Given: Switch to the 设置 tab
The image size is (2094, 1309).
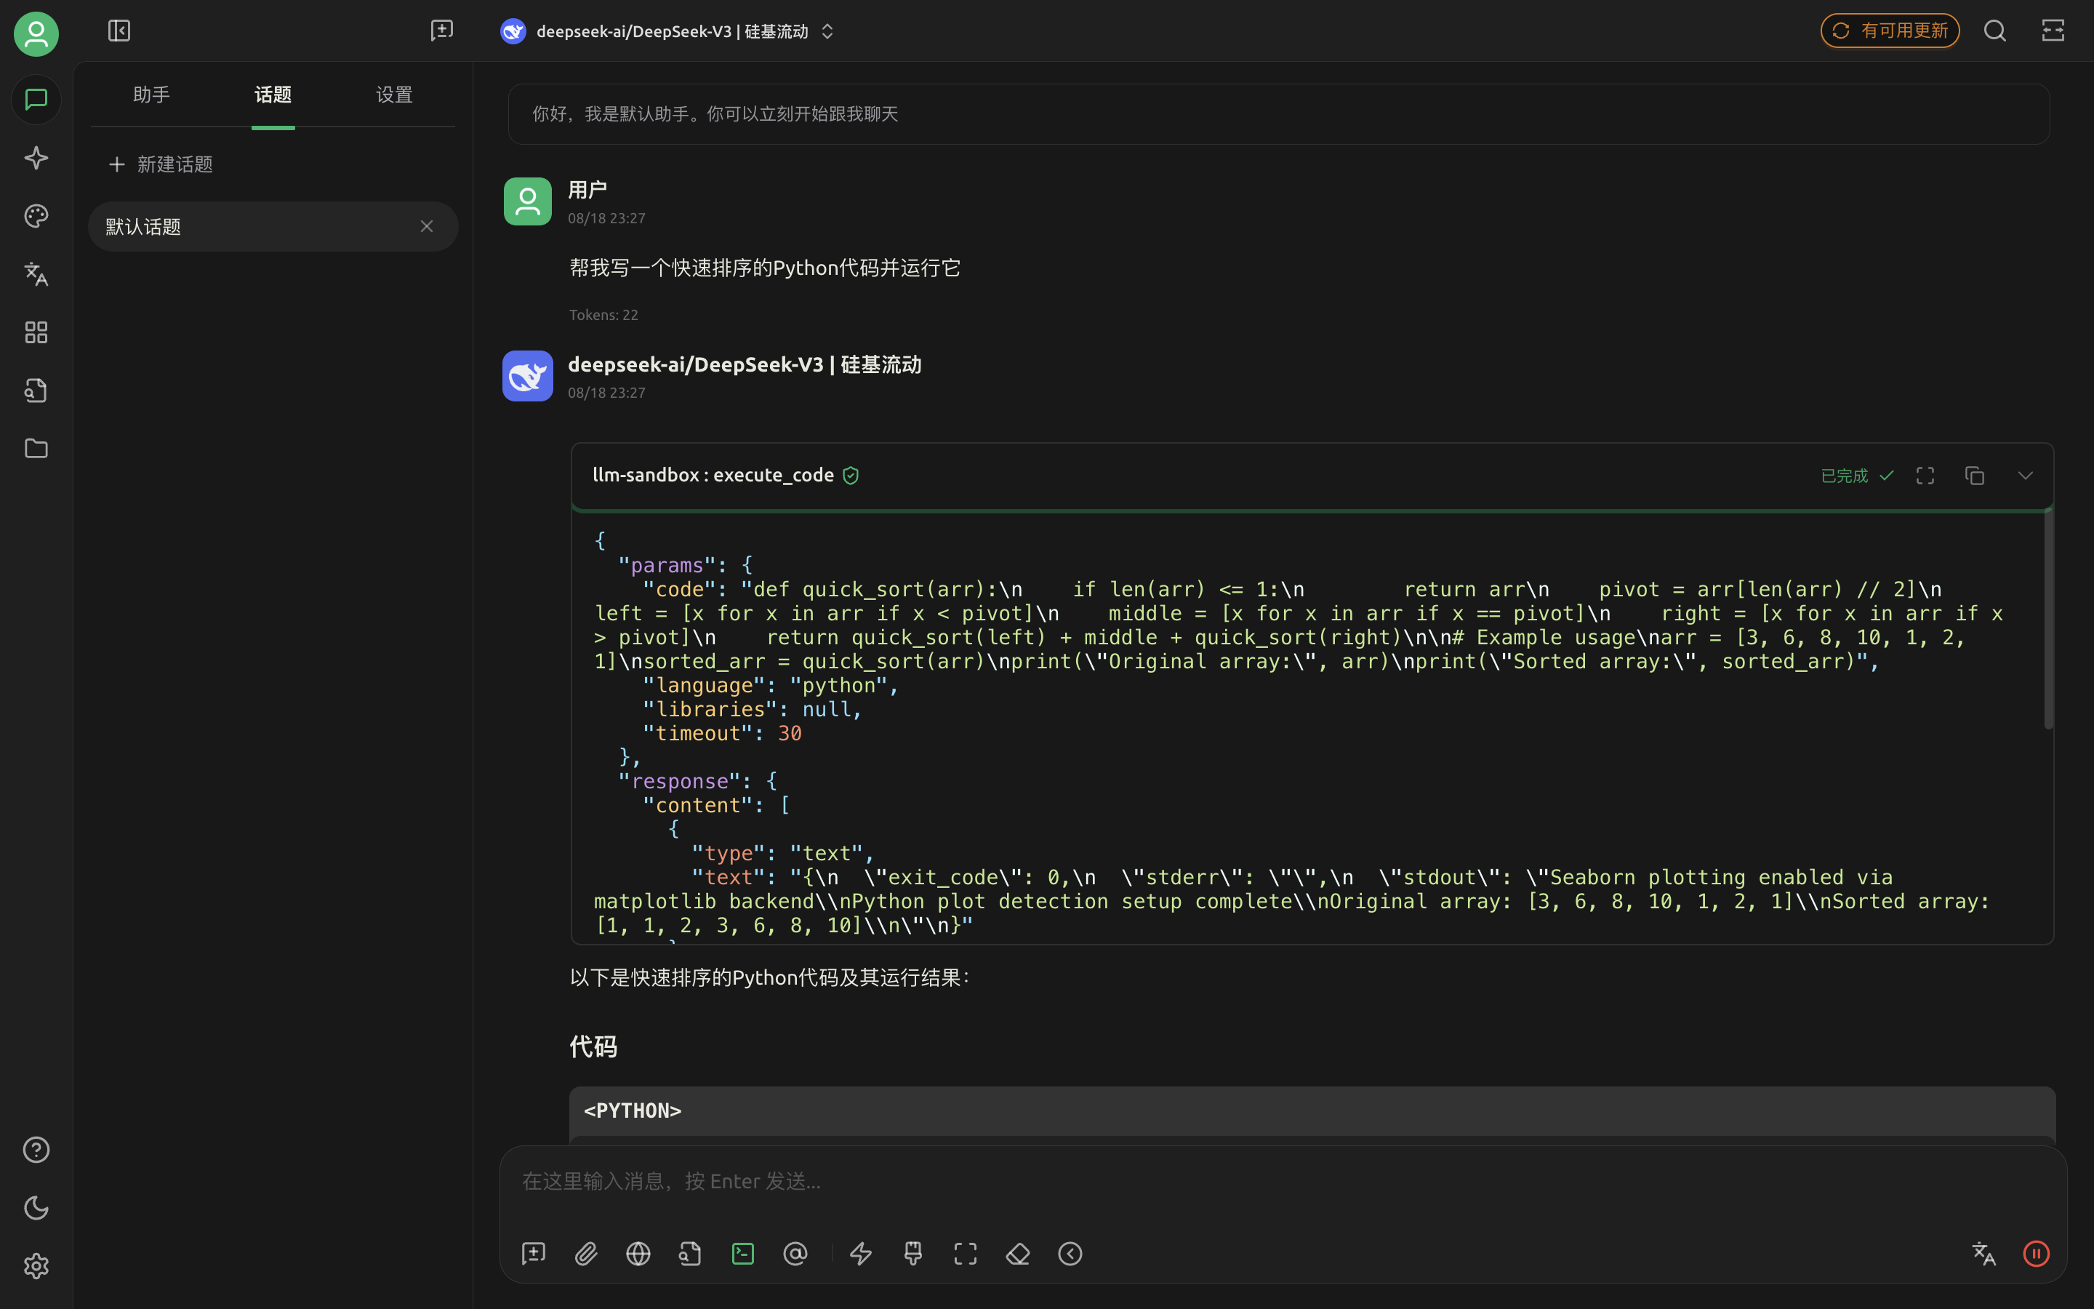Looking at the screenshot, I should coord(393,95).
